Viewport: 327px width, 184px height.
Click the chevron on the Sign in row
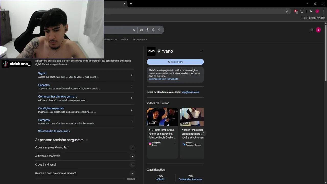pos(132,75)
